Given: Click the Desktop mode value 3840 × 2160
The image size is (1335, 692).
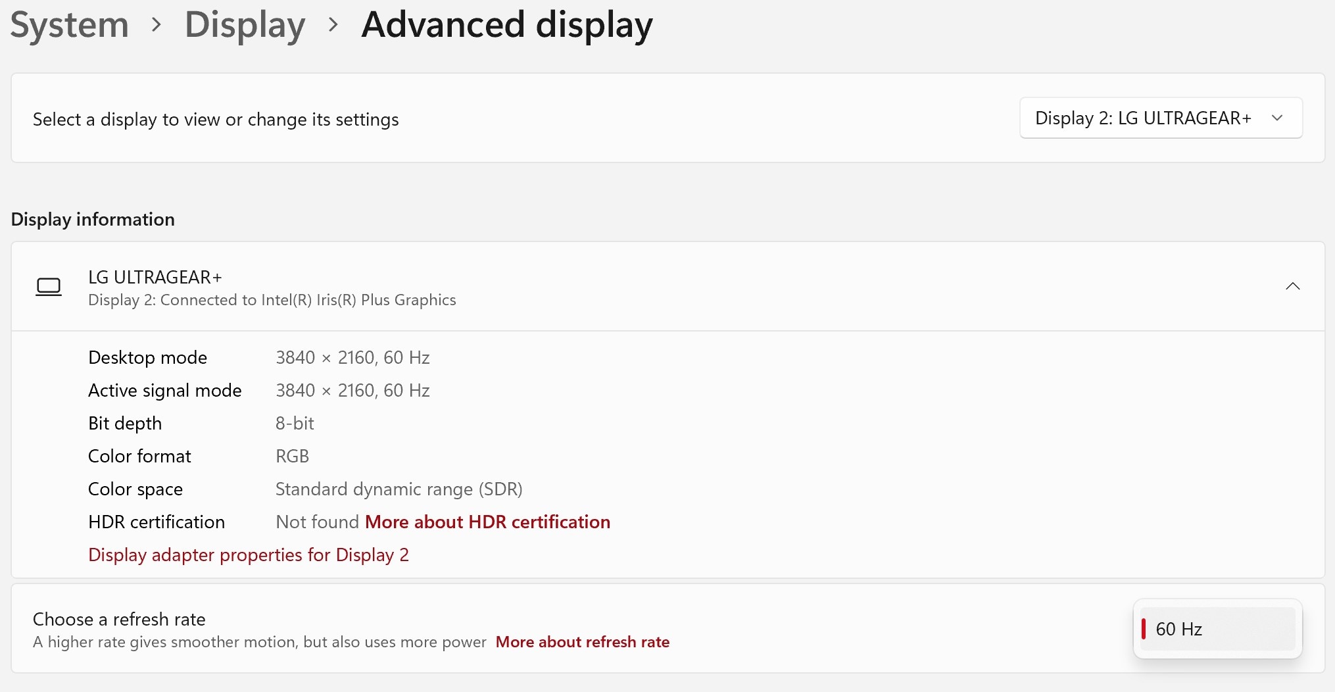Looking at the screenshot, I should pos(352,357).
